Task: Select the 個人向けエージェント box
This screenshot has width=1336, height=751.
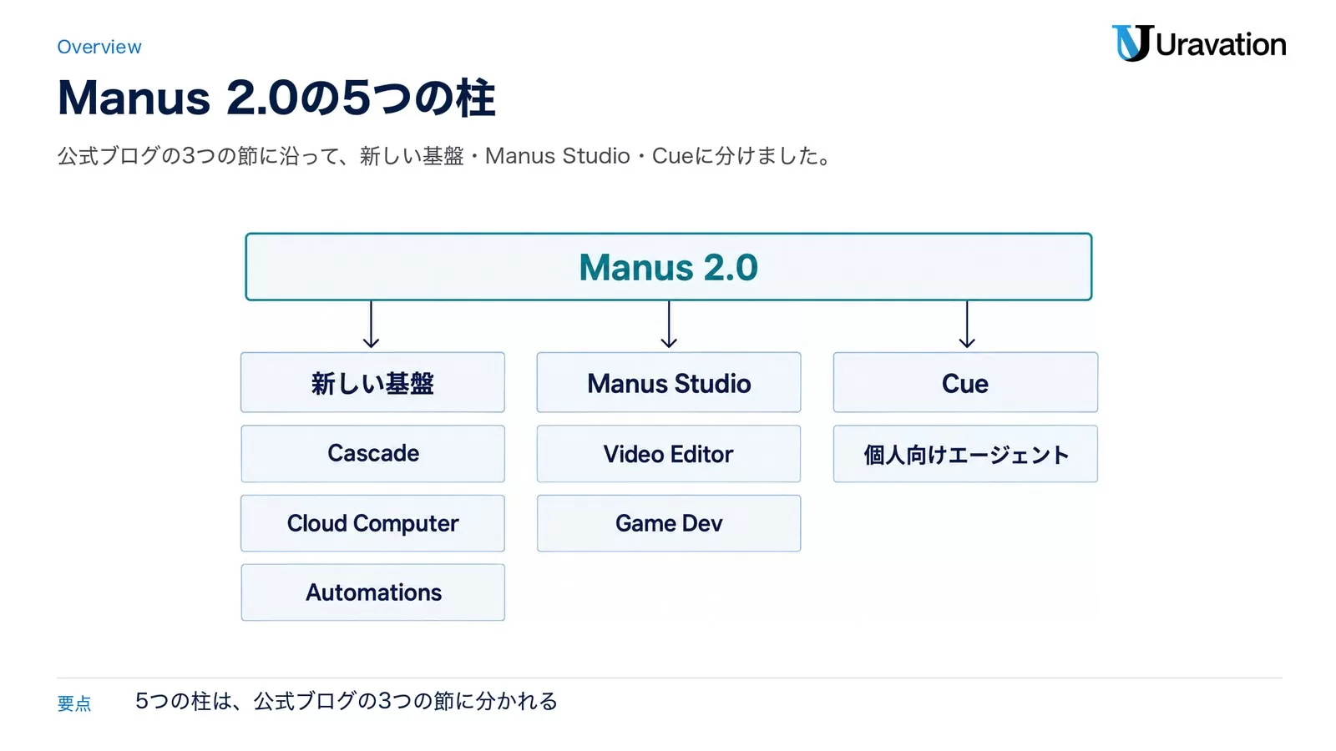Action: (965, 454)
